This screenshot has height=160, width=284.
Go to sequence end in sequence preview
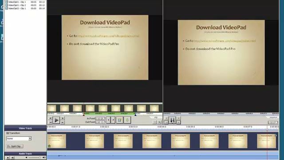tap(178, 122)
